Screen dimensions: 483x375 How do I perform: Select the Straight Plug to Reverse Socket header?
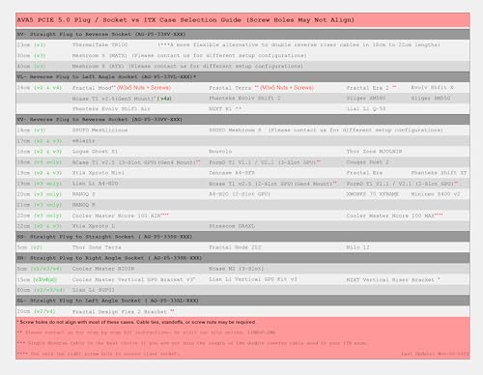(x=242, y=34)
